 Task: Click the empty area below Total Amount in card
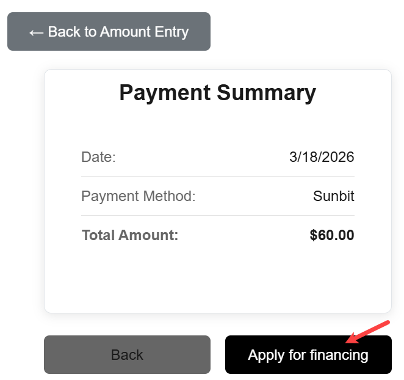(x=217, y=278)
